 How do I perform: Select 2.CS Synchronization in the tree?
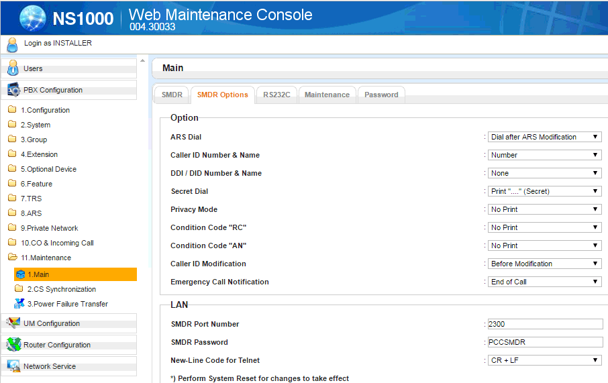(61, 289)
